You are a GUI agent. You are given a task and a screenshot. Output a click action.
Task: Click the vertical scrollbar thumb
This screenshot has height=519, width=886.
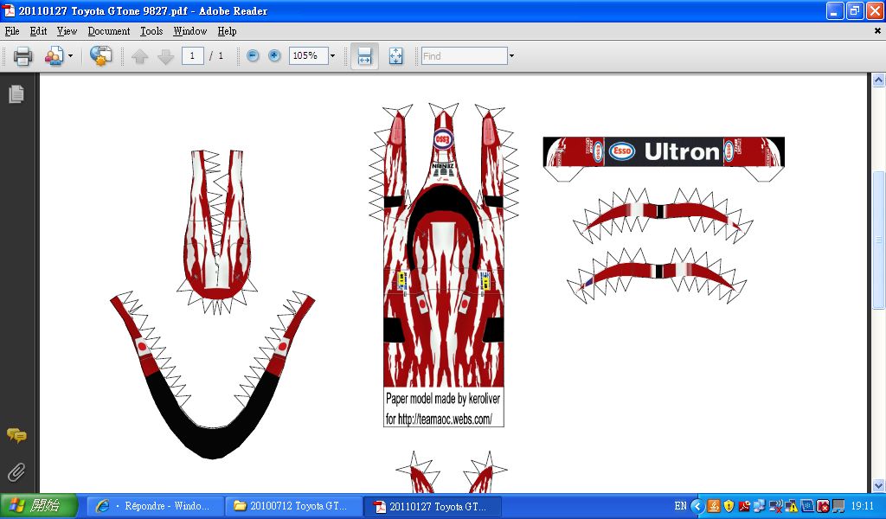[878, 240]
